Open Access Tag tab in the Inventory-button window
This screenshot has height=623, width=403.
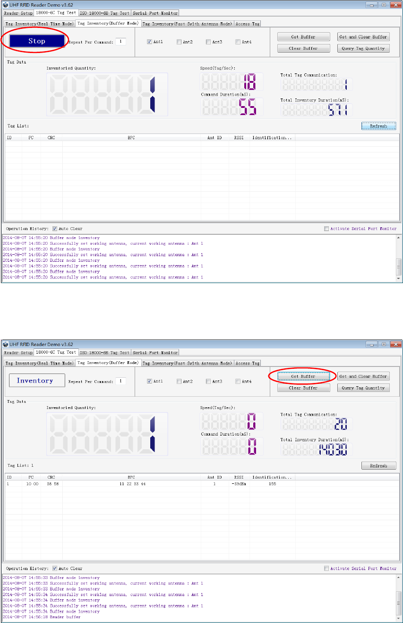click(x=247, y=363)
